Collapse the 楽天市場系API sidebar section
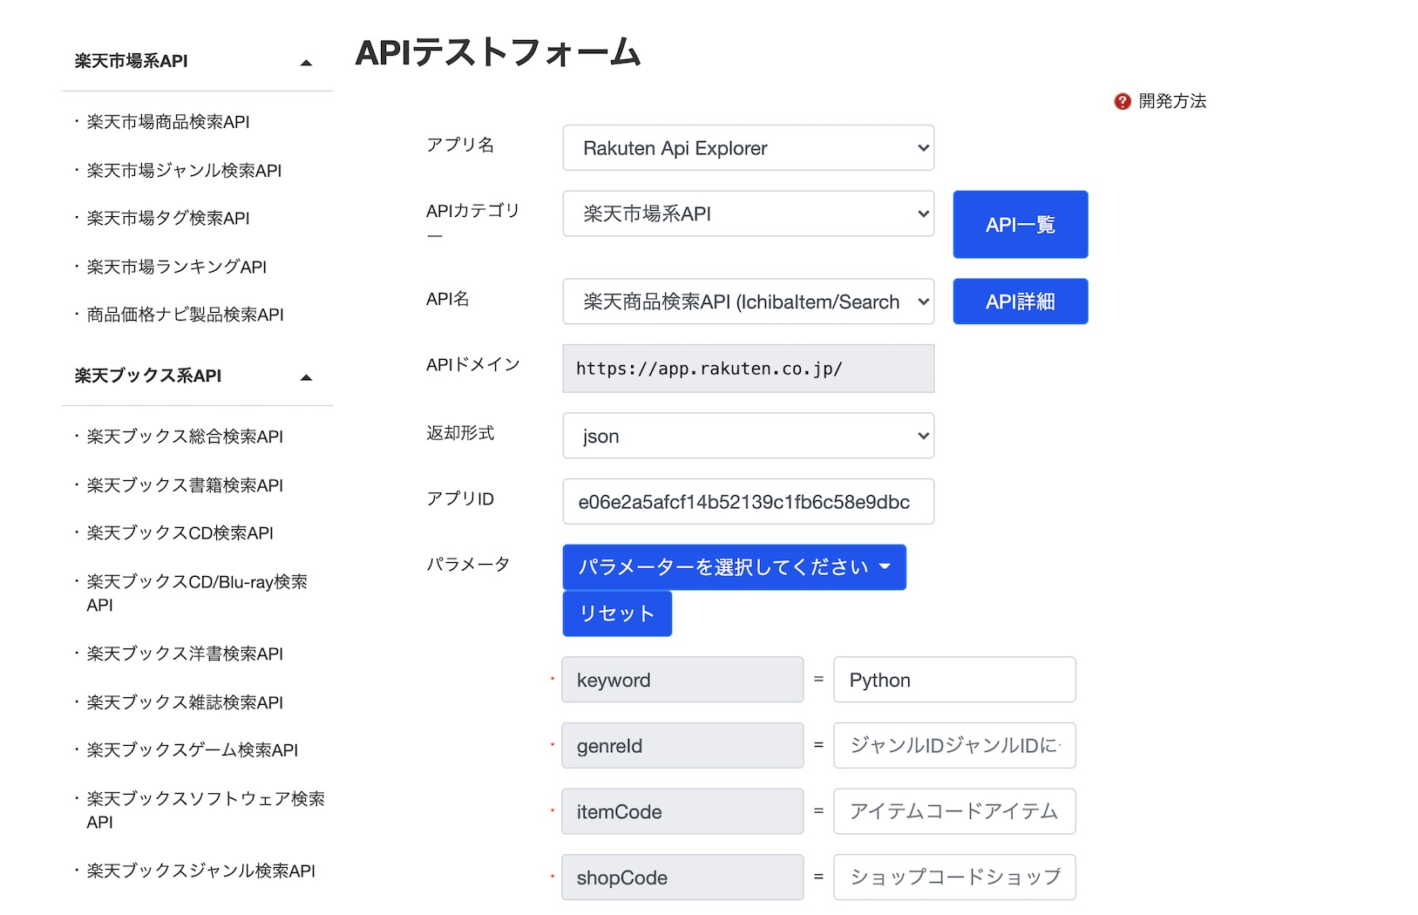1418x915 pixels. pyautogui.click(x=306, y=62)
